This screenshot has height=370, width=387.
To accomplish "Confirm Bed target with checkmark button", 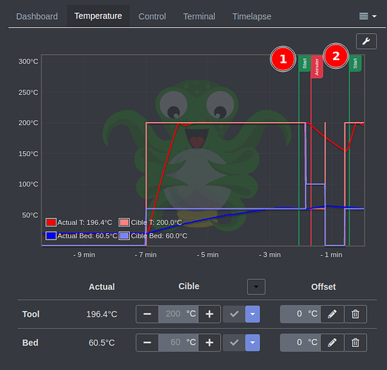I will [x=234, y=343].
